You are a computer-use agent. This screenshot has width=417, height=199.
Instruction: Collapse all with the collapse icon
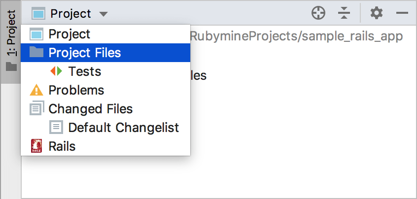pos(344,13)
